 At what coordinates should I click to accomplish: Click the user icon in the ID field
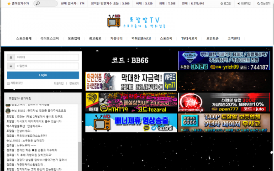(x=11, y=57)
